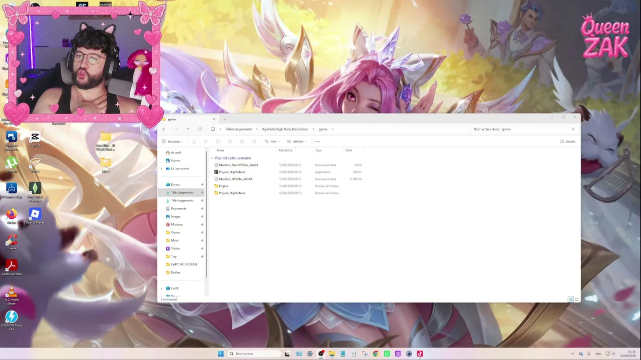Image resolution: width=641 pixels, height=360 pixels.
Task: Open Accueil in the navigation pane
Action: tap(176, 152)
